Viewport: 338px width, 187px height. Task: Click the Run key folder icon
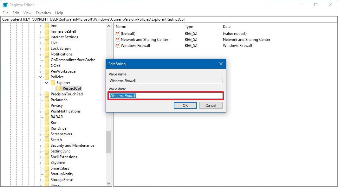47,122
